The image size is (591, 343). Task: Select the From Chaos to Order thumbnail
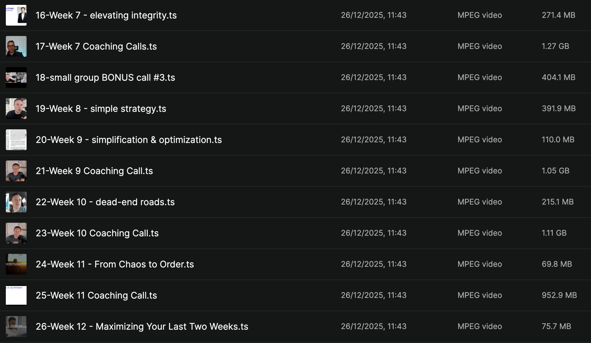click(x=16, y=264)
